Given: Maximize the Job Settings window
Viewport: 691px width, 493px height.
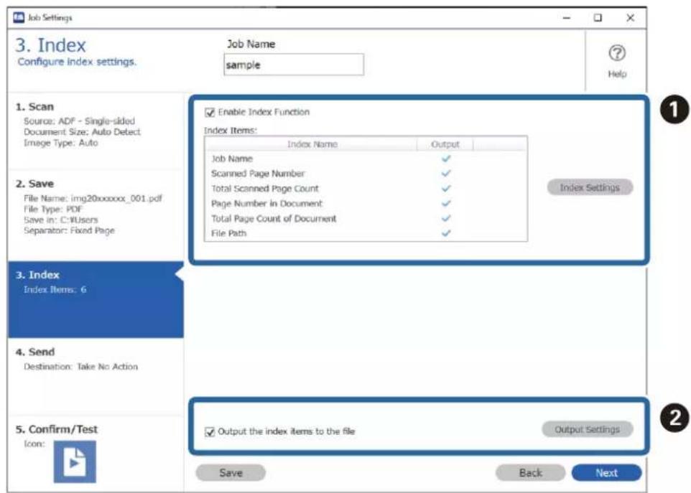Looking at the screenshot, I should click(598, 18).
